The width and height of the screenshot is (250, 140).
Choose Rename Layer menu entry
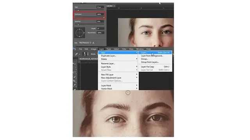pyautogui.click(x=118, y=63)
